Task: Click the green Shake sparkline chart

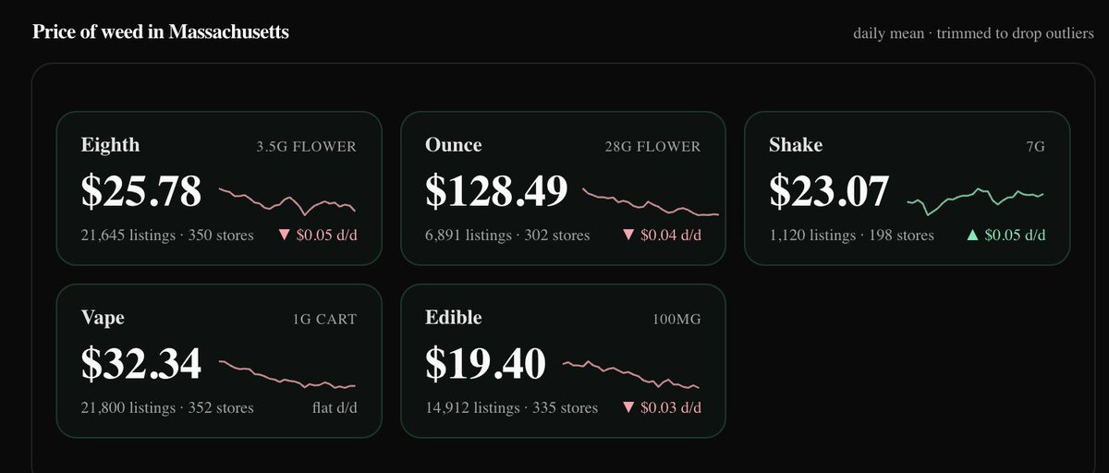Action: [x=976, y=199]
